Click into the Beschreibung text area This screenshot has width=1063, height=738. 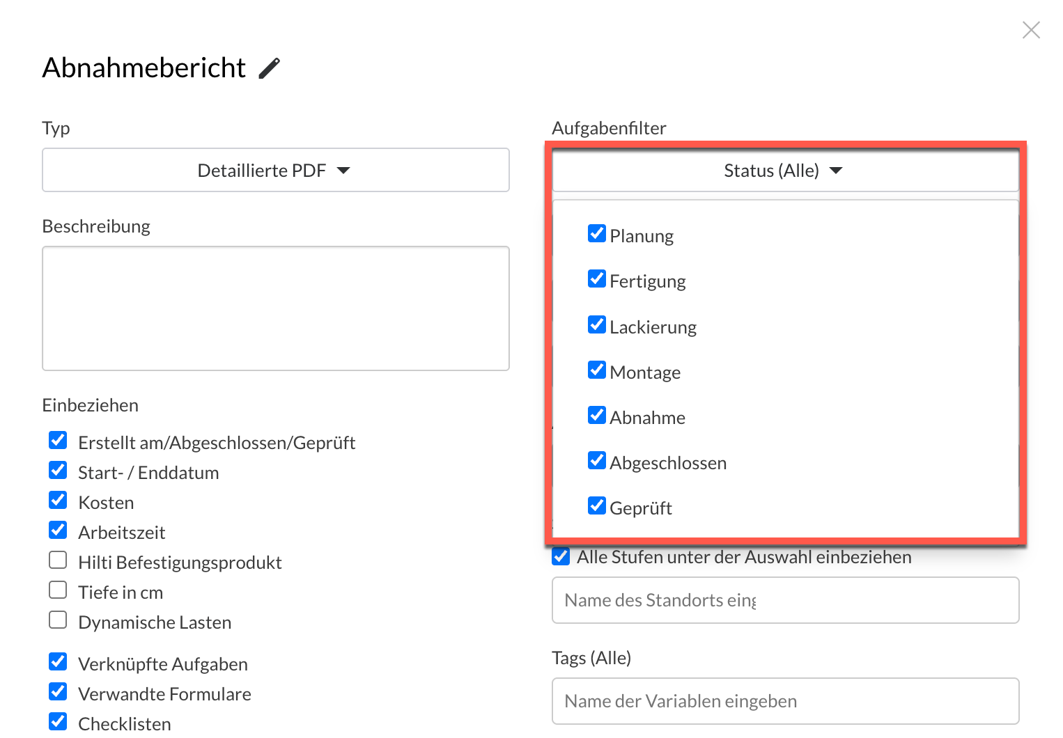click(275, 308)
